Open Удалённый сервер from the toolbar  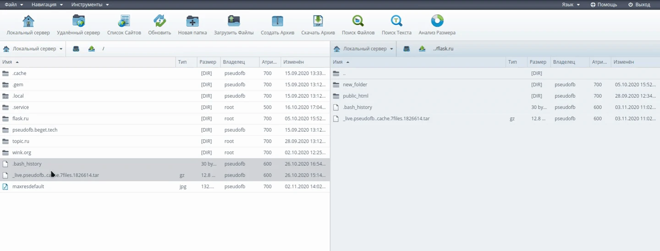[x=78, y=22]
